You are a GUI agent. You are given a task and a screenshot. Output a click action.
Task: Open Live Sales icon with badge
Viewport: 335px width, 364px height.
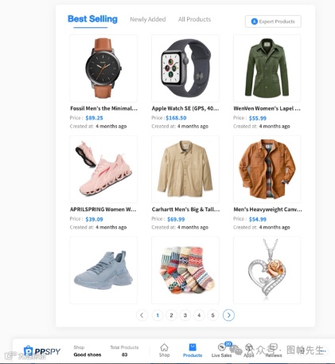(222, 347)
